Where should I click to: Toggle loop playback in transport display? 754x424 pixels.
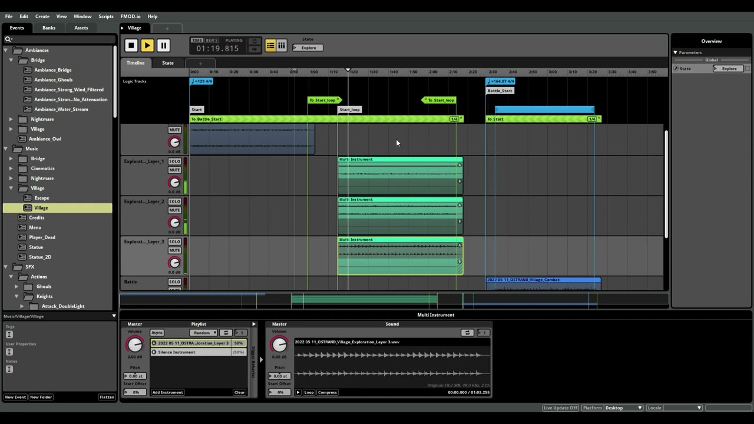click(x=254, y=42)
